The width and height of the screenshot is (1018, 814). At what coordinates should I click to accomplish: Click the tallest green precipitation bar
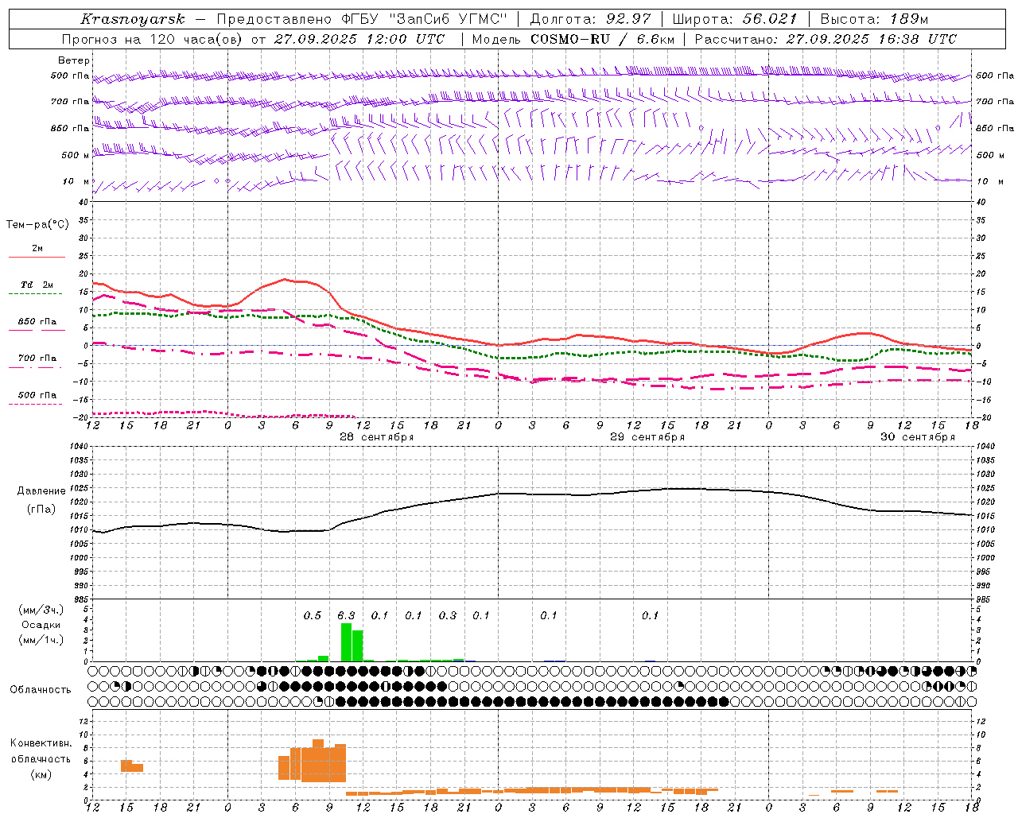tap(346, 642)
